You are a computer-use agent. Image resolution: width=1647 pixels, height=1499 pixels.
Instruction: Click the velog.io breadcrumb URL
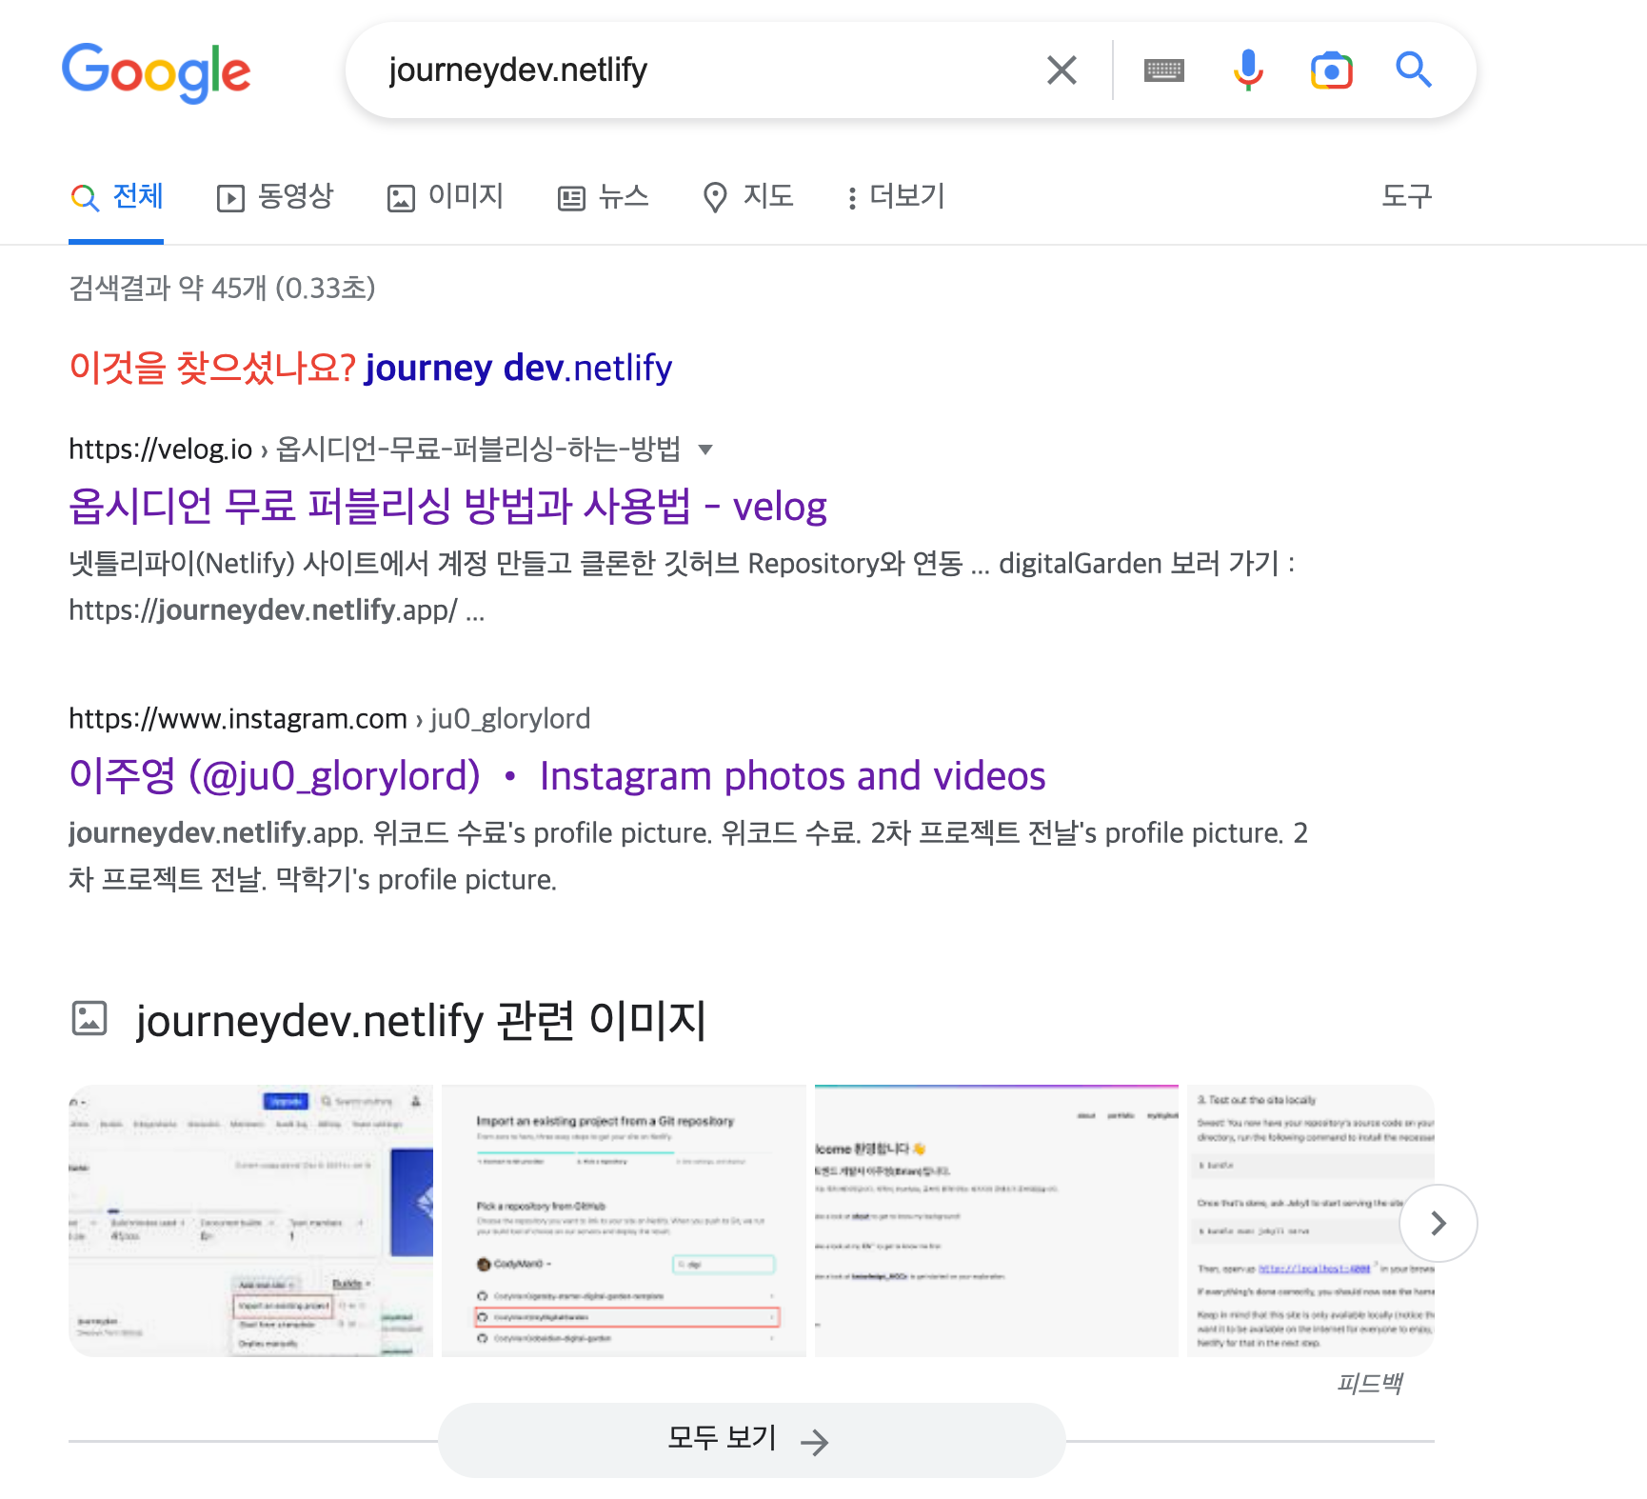[374, 449]
